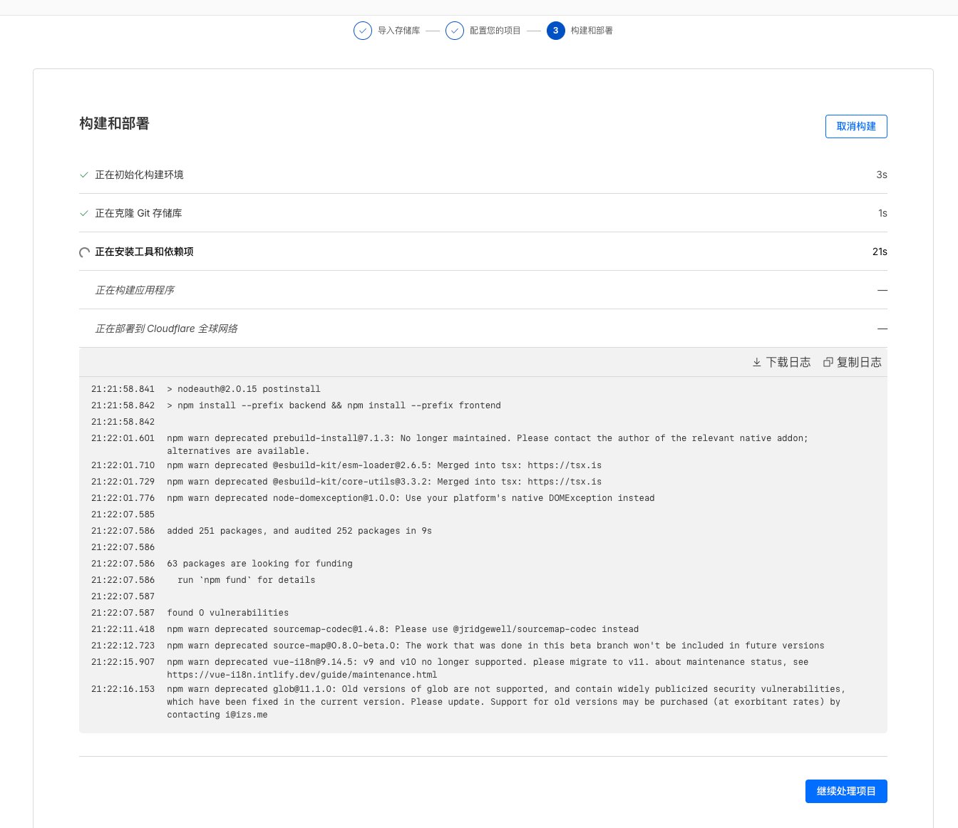Click green checkmark beside 正在克隆 Git 存储库
The height and width of the screenshot is (828, 958).
tap(84, 213)
